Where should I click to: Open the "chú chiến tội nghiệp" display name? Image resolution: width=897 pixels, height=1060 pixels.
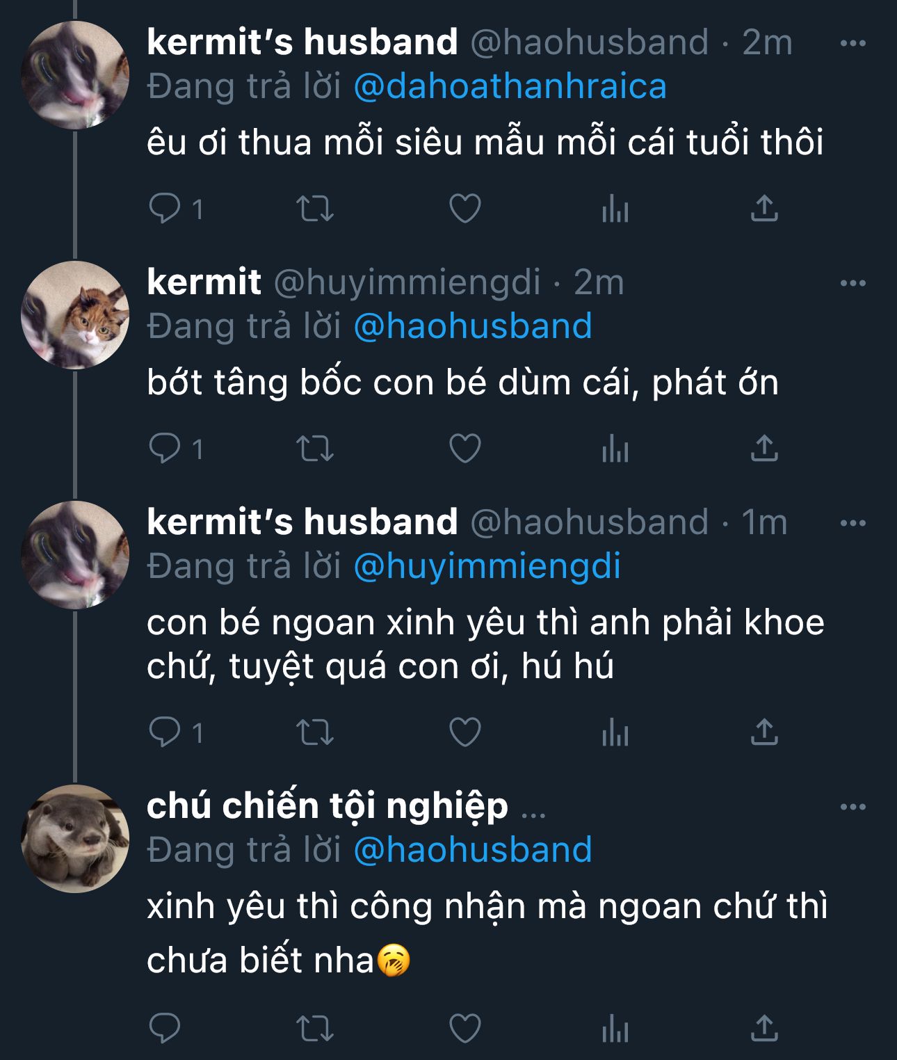point(327,807)
